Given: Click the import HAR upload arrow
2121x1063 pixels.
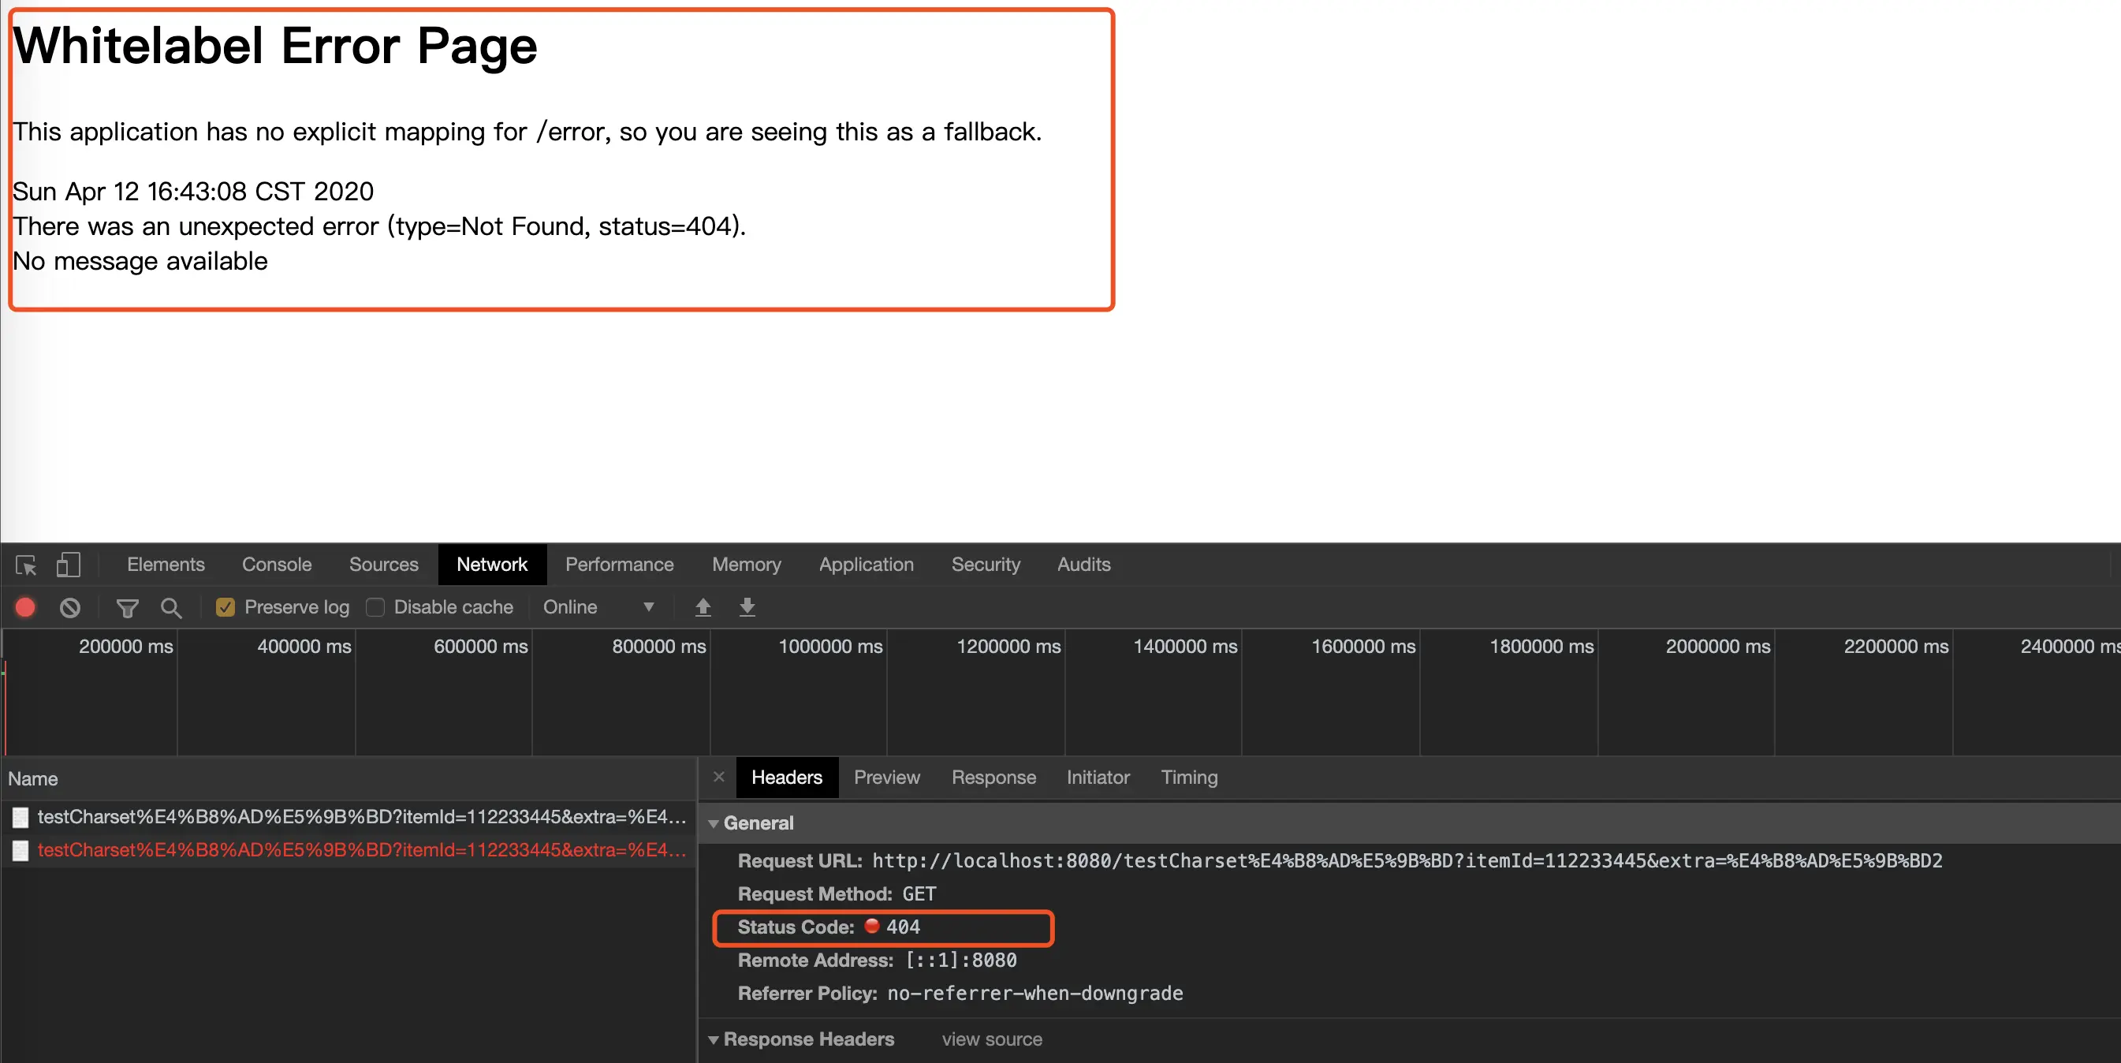Looking at the screenshot, I should [x=703, y=608].
